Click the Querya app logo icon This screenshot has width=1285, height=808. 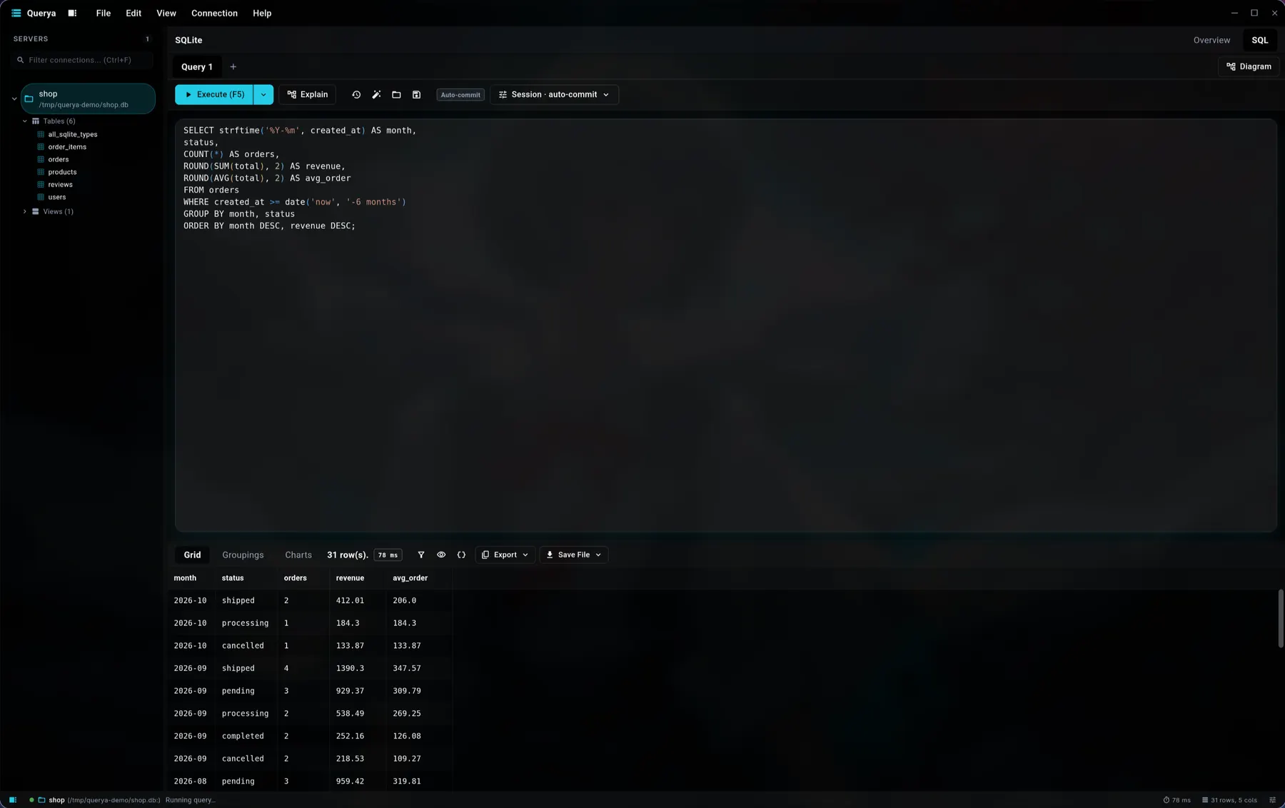pyautogui.click(x=16, y=13)
